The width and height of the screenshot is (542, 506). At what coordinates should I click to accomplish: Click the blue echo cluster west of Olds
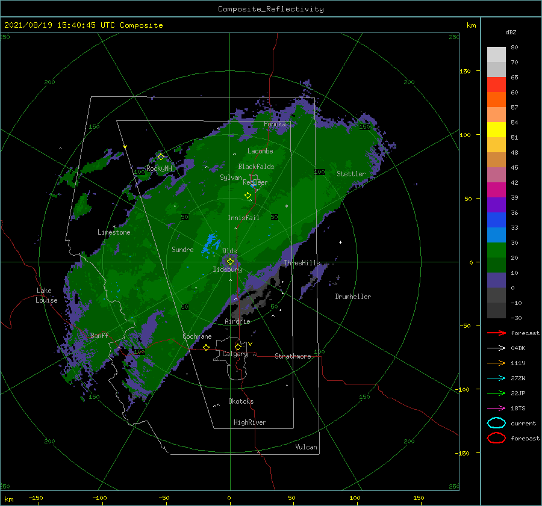210,244
